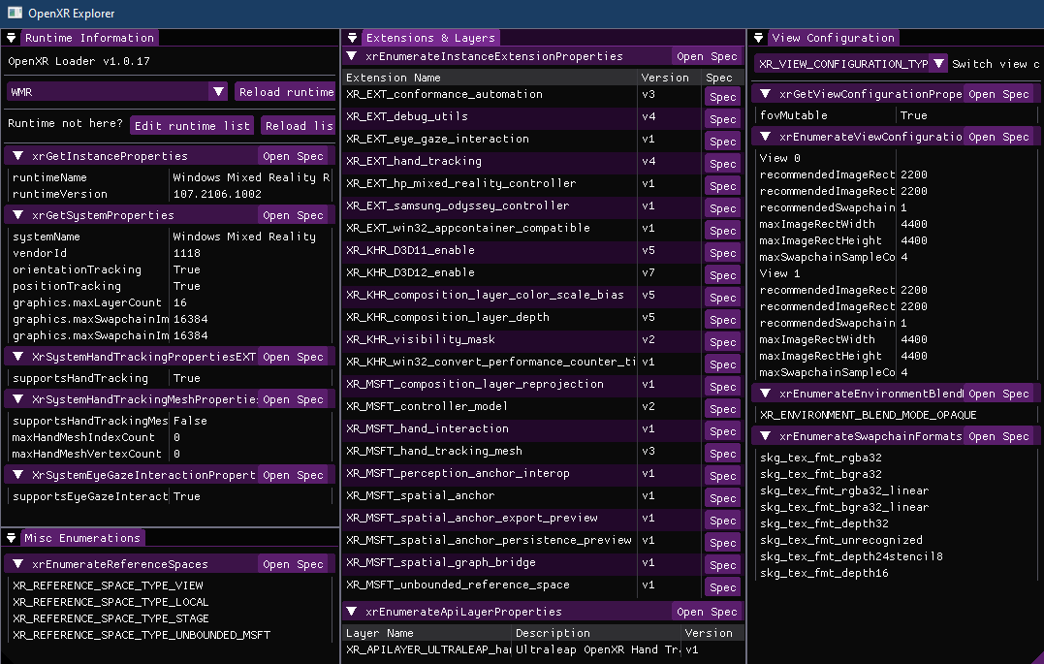Select the View Configuration title tab
The image size is (1044, 664).
833,38
